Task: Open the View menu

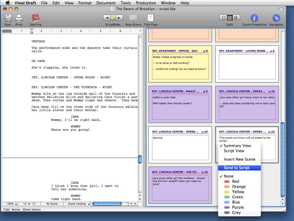Action: 69,3
